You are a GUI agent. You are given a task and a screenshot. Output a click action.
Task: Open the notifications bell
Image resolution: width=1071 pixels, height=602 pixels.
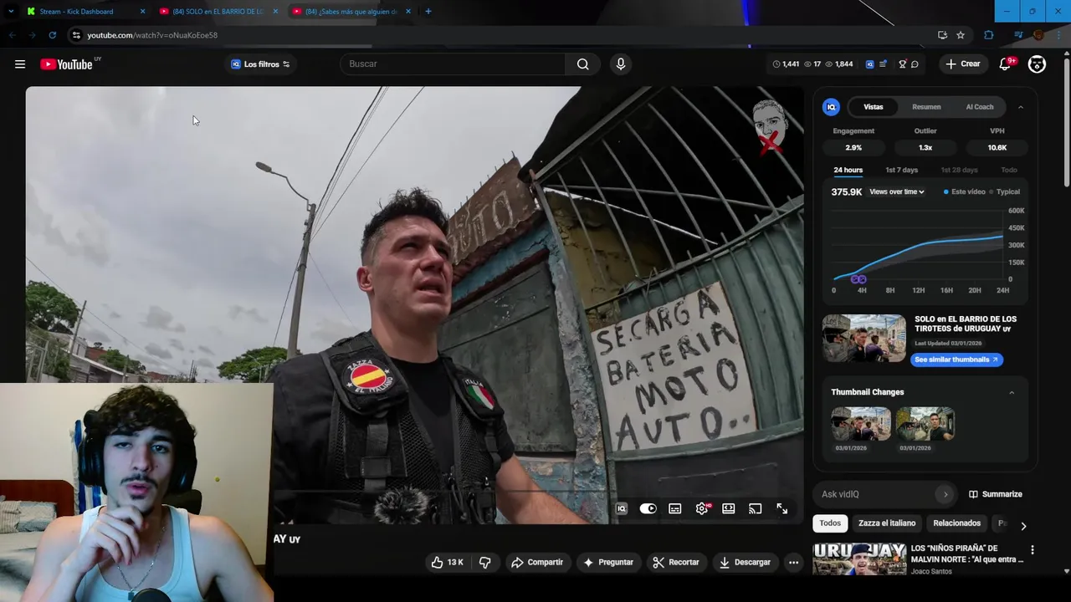pos(1006,64)
